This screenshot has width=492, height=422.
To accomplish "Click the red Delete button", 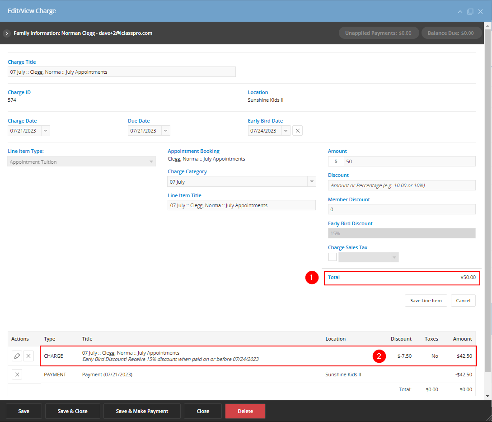I will tap(245, 411).
